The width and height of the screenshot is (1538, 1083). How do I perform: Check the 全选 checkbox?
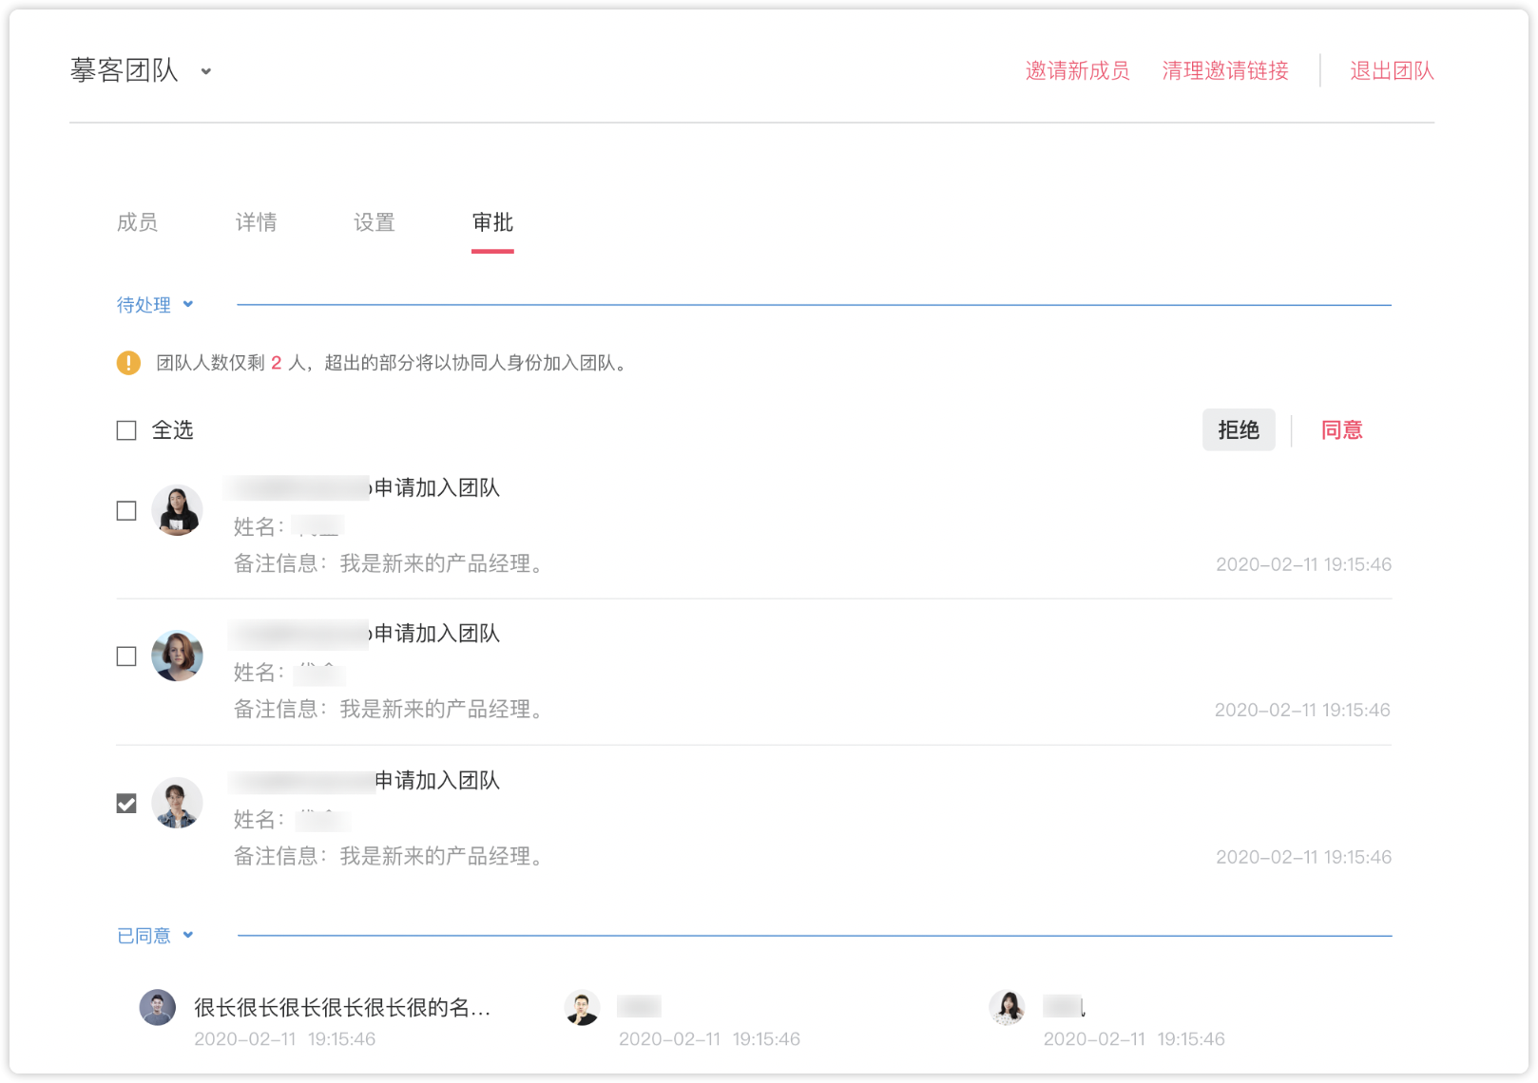[x=126, y=430]
